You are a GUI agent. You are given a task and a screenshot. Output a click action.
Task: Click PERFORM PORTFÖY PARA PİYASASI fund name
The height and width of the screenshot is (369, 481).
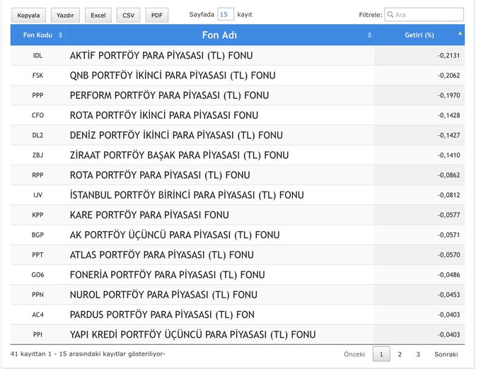pyautogui.click(x=169, y=95)
